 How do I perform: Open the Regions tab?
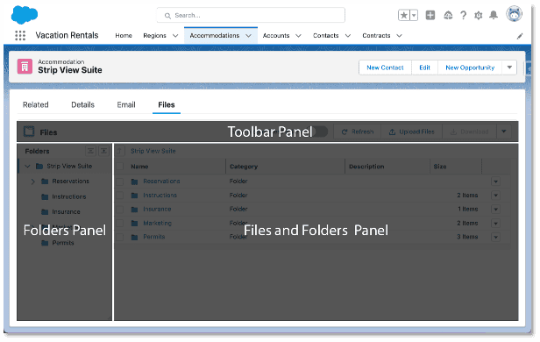154,35
